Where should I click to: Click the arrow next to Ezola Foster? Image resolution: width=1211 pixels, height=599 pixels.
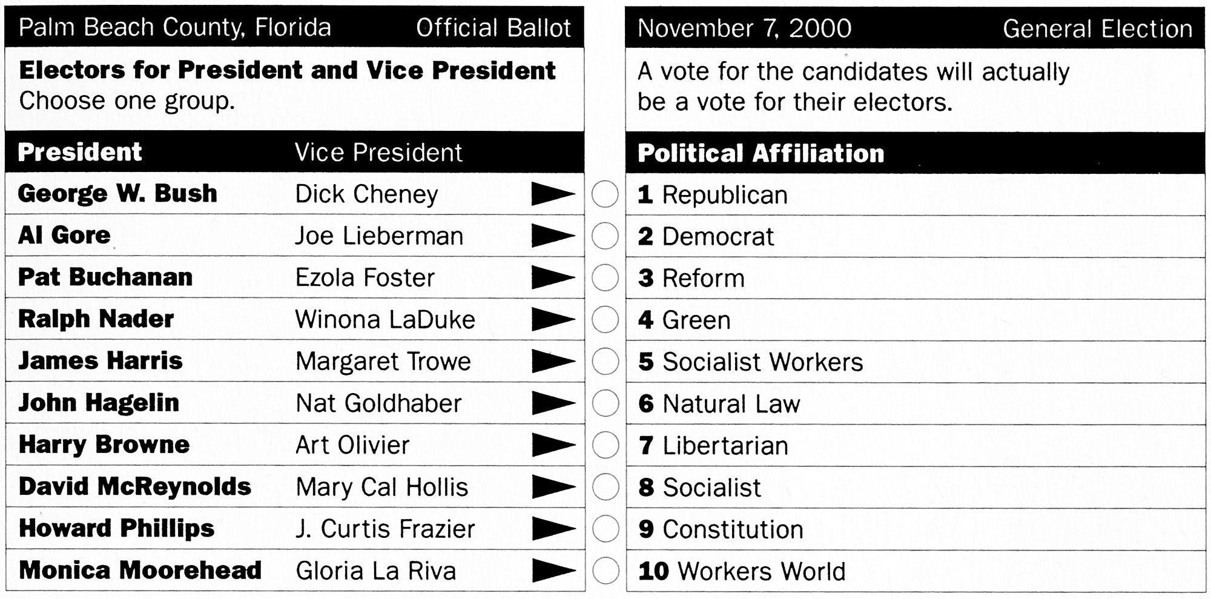(x=553, y=277)
